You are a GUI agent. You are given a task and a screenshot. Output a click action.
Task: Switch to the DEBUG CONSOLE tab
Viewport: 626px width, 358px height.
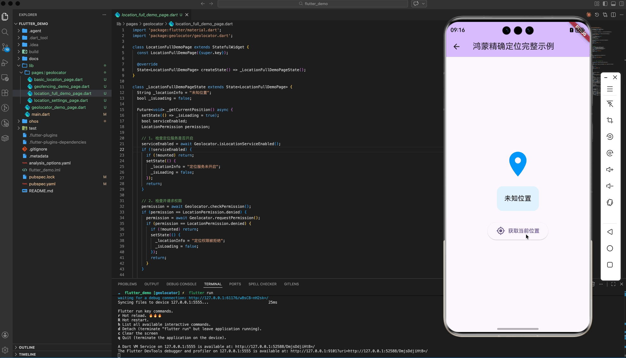[181, 284]
